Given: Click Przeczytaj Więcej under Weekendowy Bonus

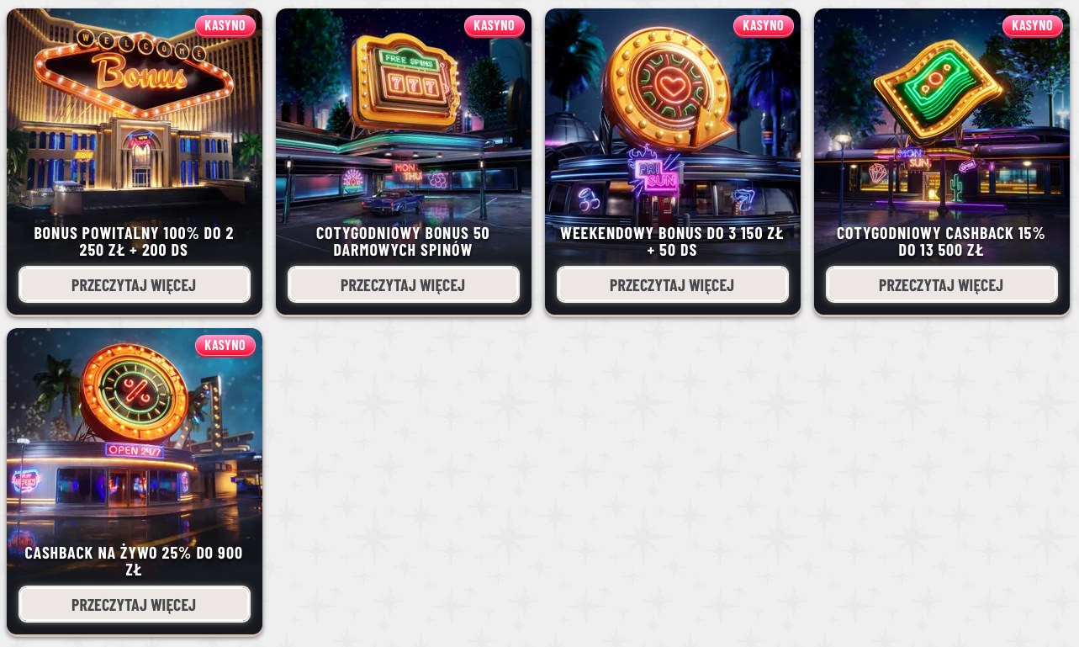Looking at the screenshot, I should point(673,285).
